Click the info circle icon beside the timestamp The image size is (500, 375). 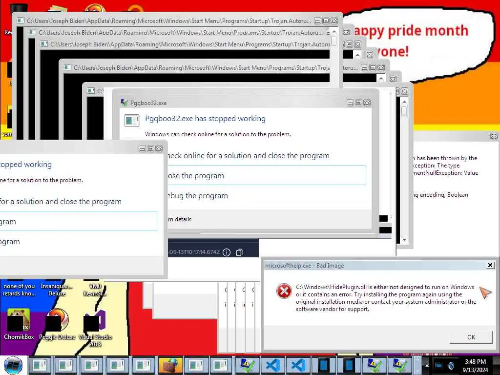[227, 252]
